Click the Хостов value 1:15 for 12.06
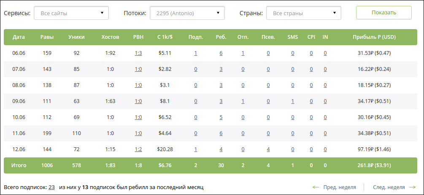424x195 pixels. point(110,149)
